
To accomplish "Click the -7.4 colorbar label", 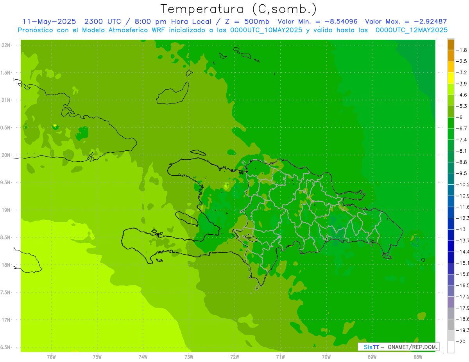I will click(x=462, y=139).
